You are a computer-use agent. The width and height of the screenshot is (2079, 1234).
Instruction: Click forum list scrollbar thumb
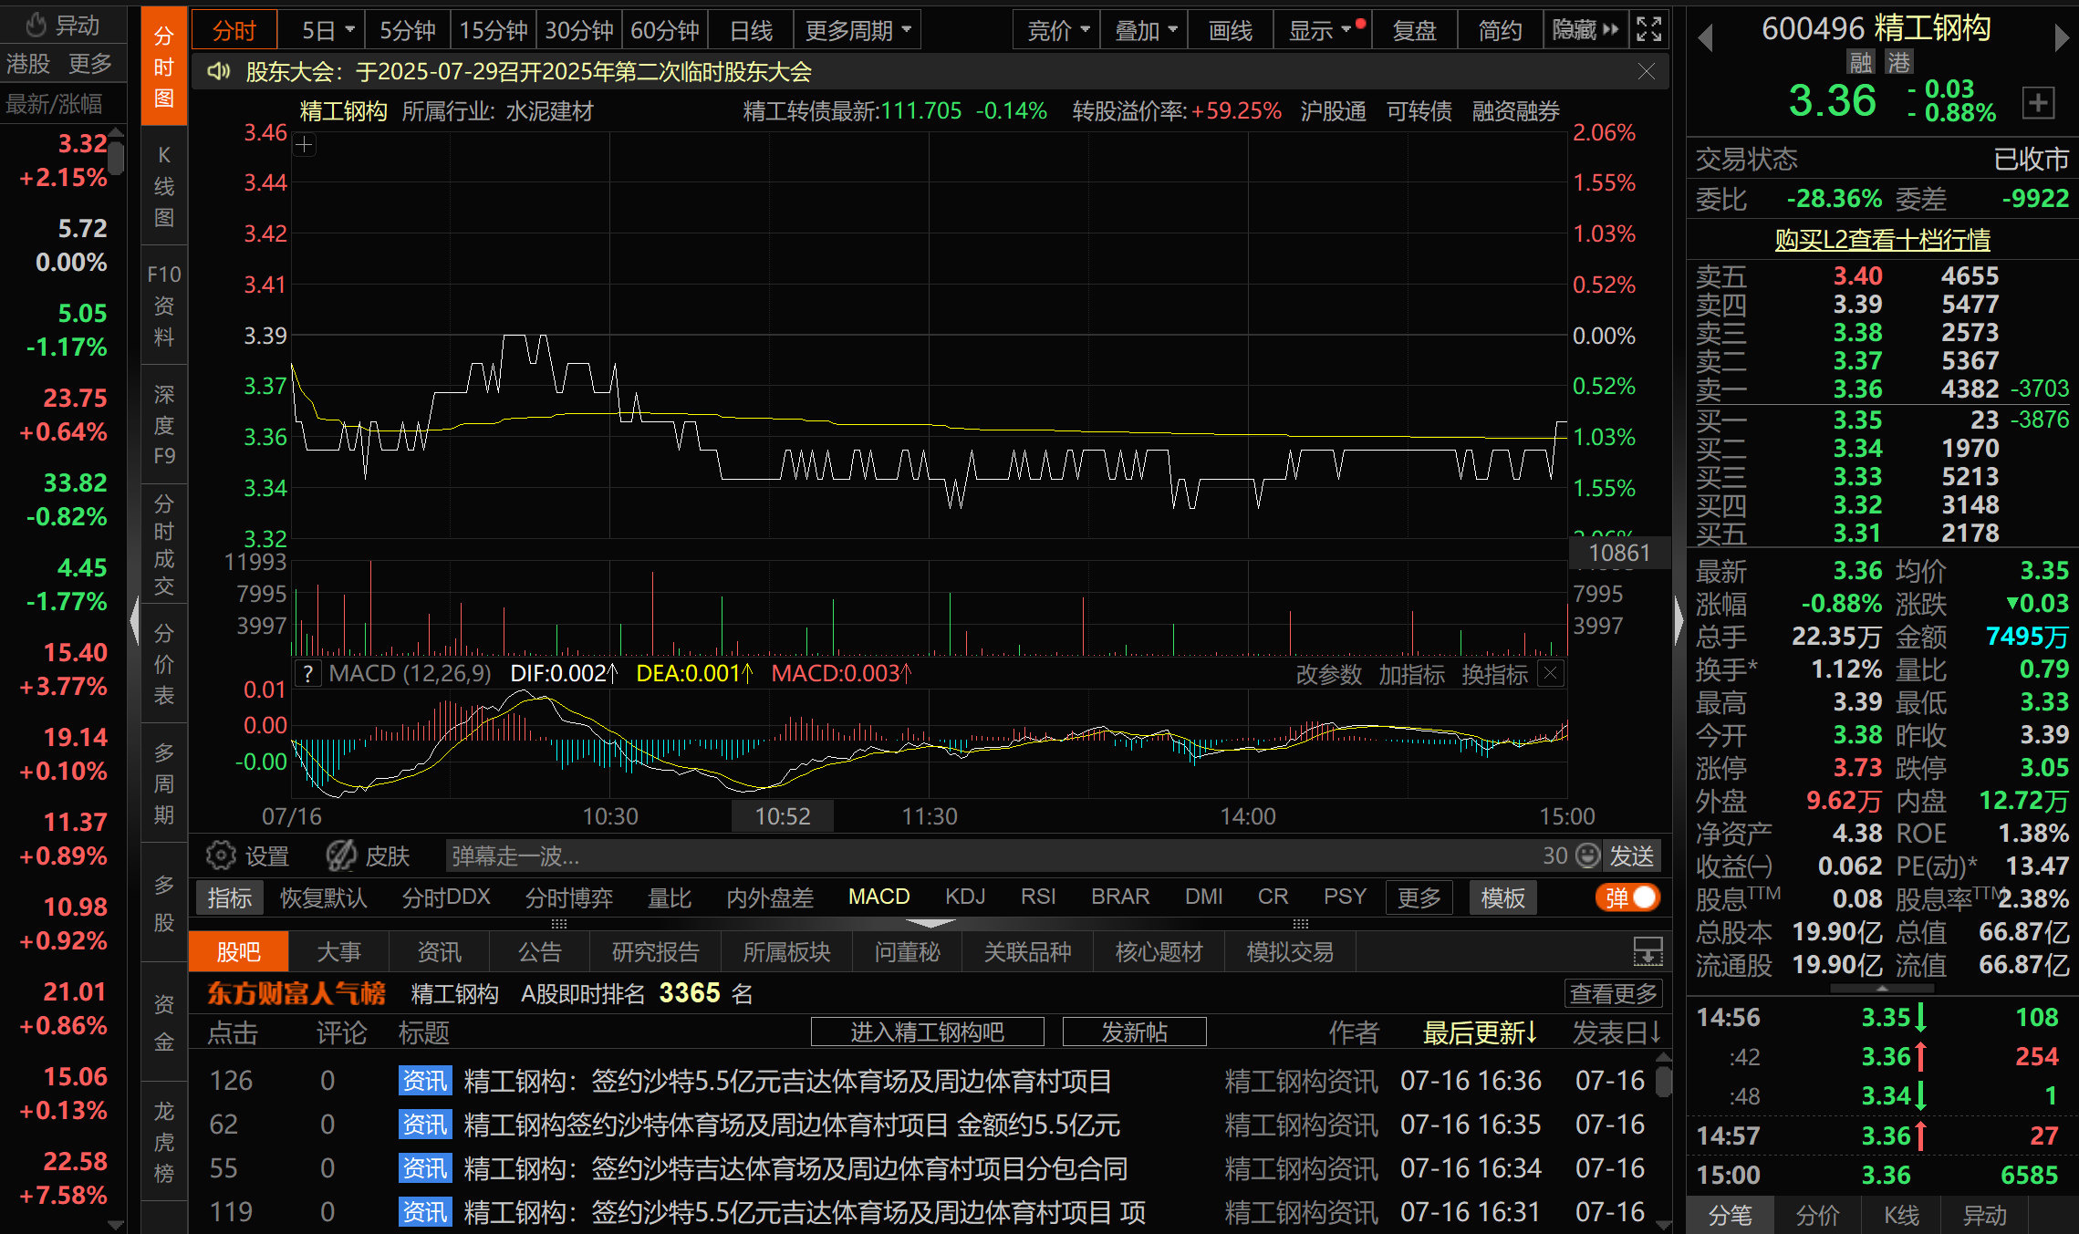point(1664,1080)
